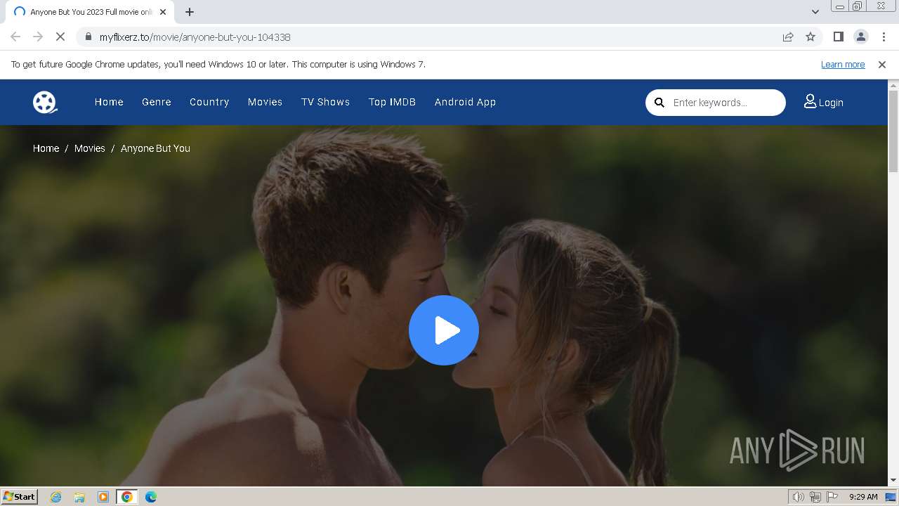Click scrollbar down arrow
Screen dimensions: 899x506
pos(893,481)
